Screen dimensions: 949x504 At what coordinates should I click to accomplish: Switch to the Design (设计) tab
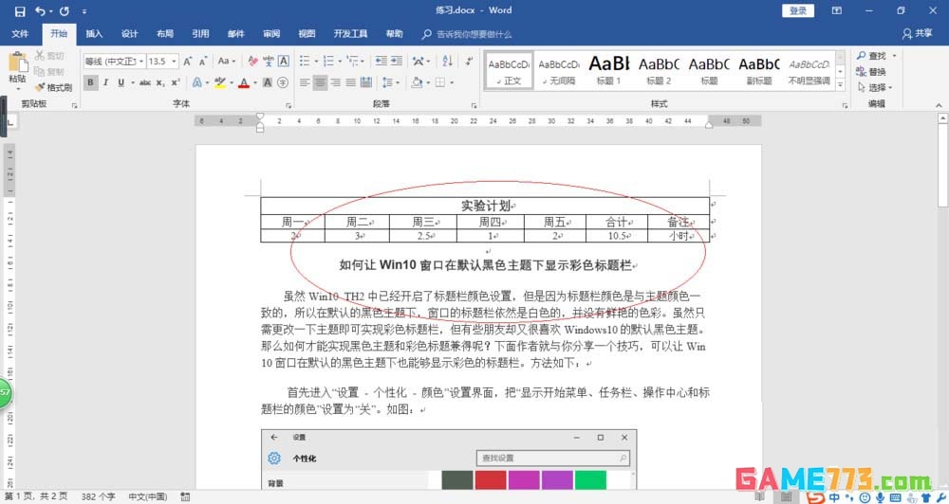click(129, 34)
